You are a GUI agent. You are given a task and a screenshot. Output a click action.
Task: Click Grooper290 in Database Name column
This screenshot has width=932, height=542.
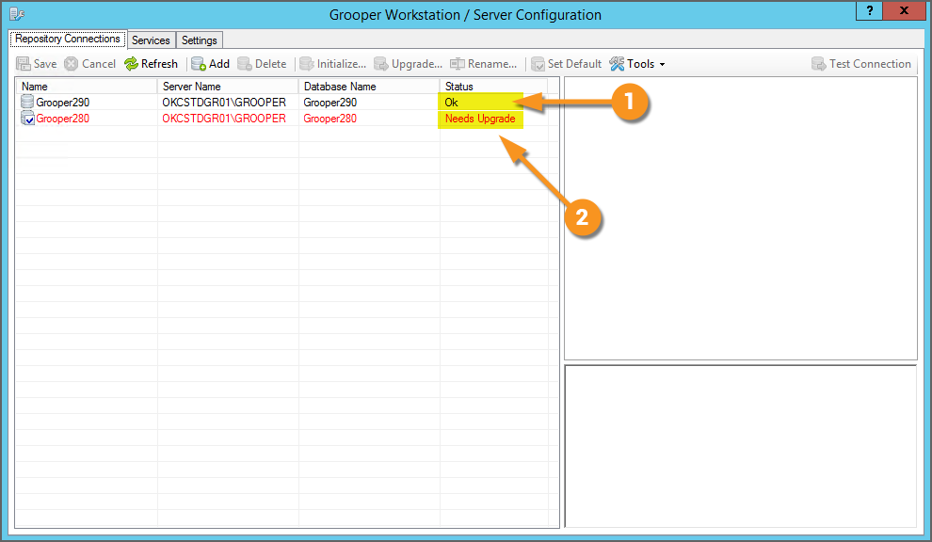(329, 103)
